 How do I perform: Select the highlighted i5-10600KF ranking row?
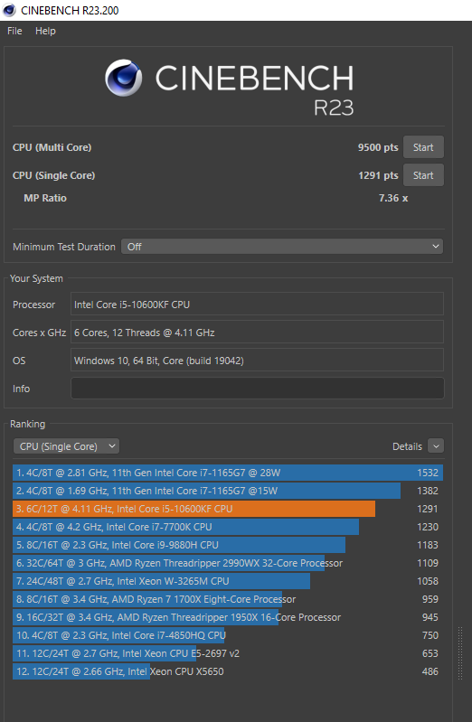[x=228, y=509]
